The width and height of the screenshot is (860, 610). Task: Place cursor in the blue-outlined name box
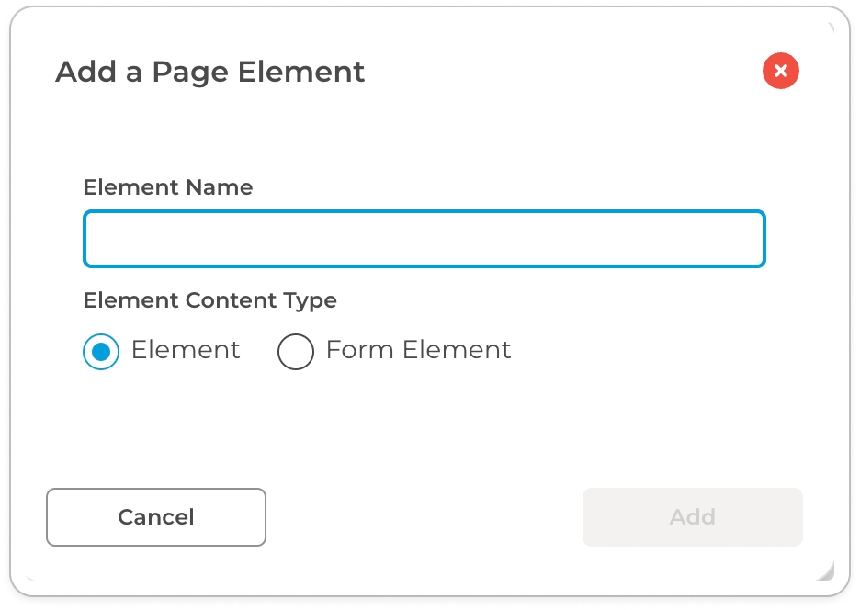pyautogui.click(x=424, y=239)
